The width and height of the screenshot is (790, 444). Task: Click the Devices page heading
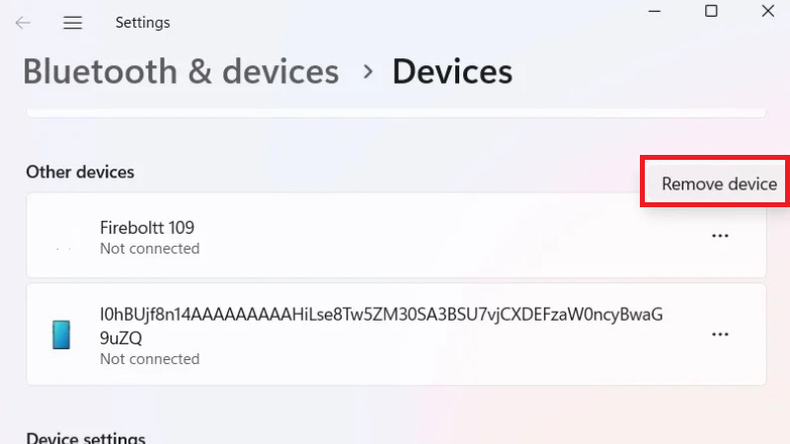pos(452,71)
